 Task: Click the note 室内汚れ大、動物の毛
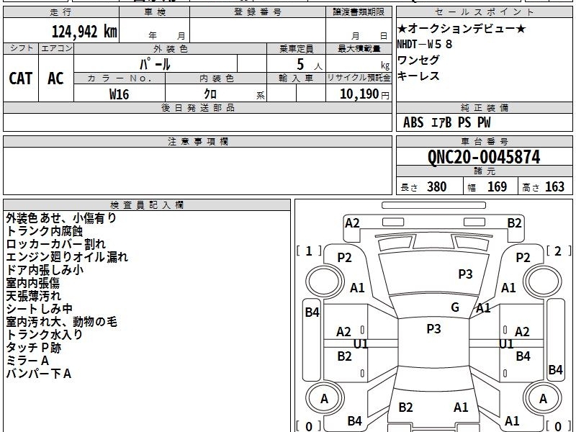coord(61,322)
